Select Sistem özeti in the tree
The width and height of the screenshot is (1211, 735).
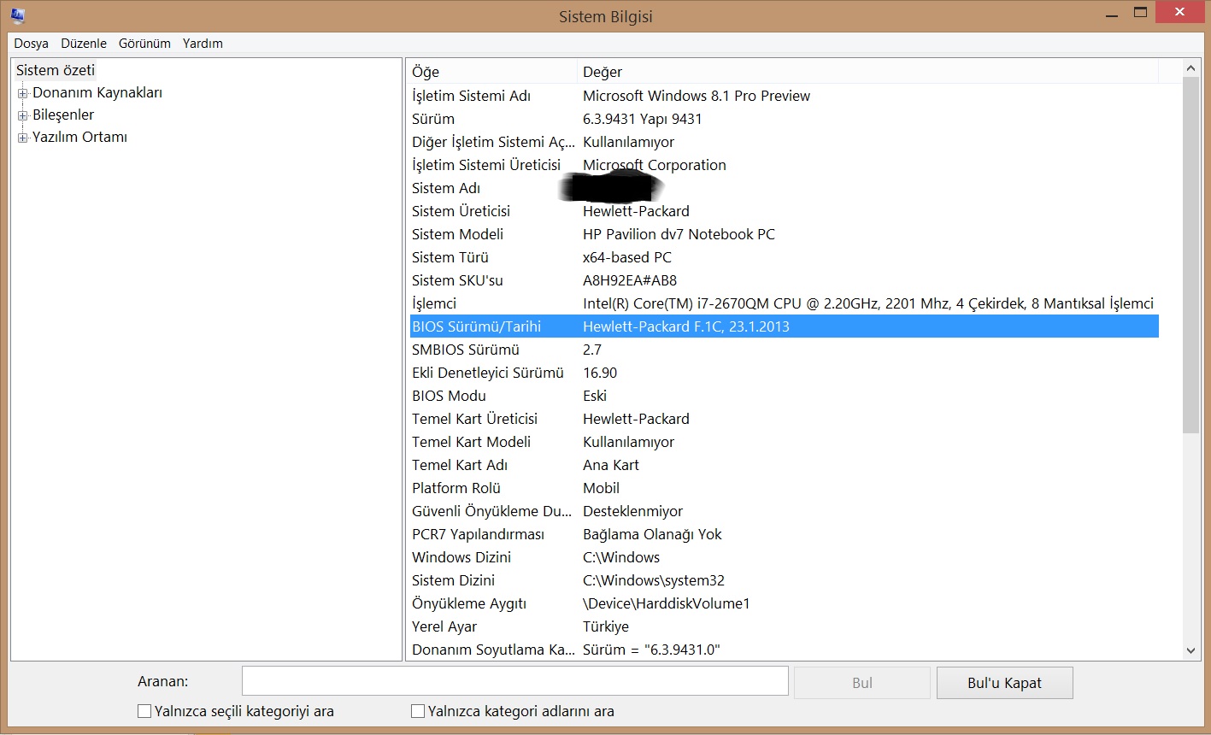56,70
